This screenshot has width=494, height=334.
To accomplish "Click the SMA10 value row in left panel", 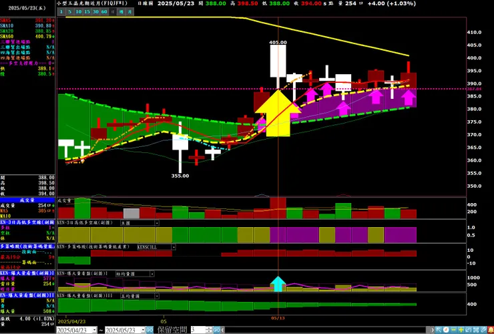I will coord(27,25).
